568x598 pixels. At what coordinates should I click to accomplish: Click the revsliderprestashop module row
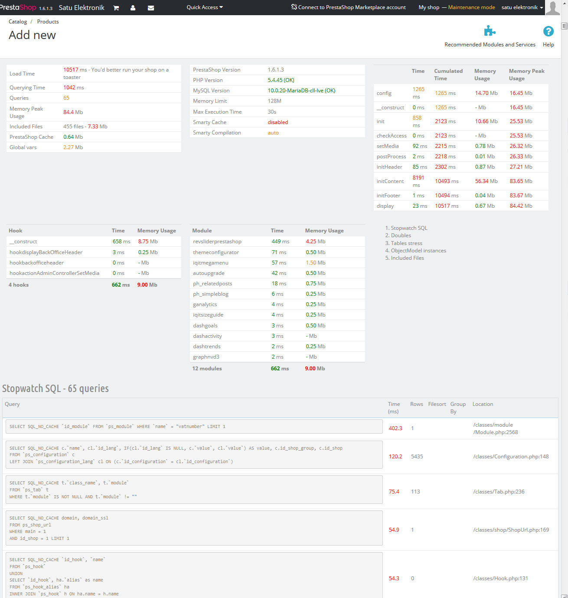click(x=277, y=242)
